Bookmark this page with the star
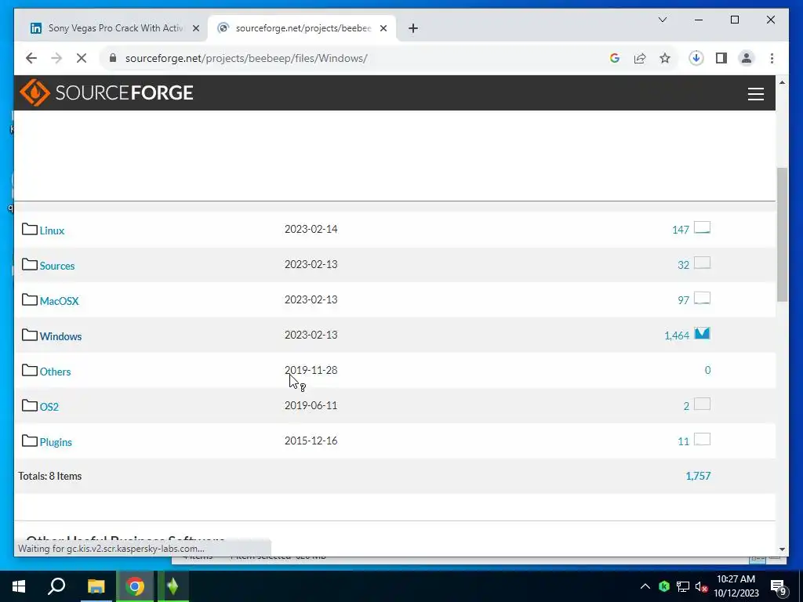Image resolution: width=803 pixels, height=602 pixels. tap(665, 58)
